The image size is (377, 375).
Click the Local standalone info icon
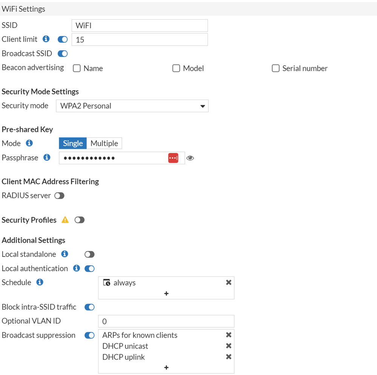(x=65, y=254)
